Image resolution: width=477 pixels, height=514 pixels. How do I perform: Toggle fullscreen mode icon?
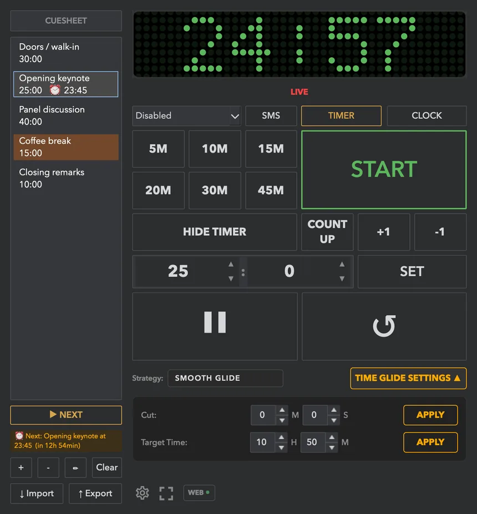(166, 493)
